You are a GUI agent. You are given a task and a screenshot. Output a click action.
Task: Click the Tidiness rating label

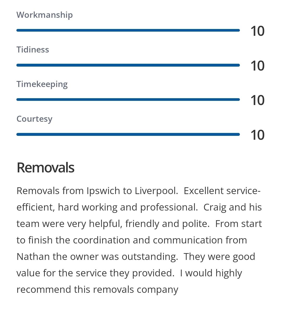[x=33, y=50]
